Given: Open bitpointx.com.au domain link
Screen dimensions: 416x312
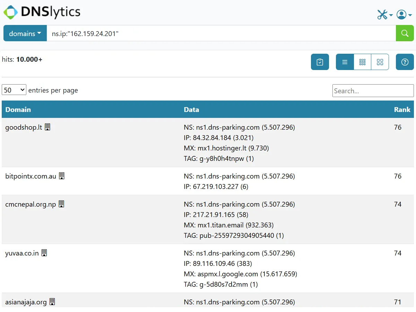Looking at the screenshot, I should [x=31, y=176].
